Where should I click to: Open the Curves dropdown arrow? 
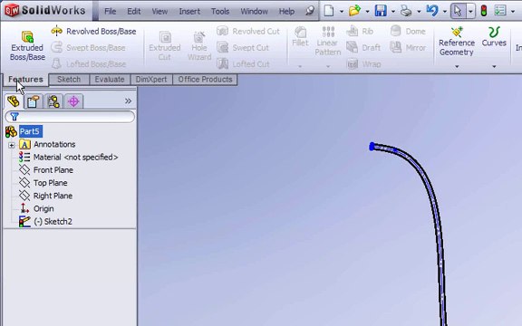click(x=494, y=66)
